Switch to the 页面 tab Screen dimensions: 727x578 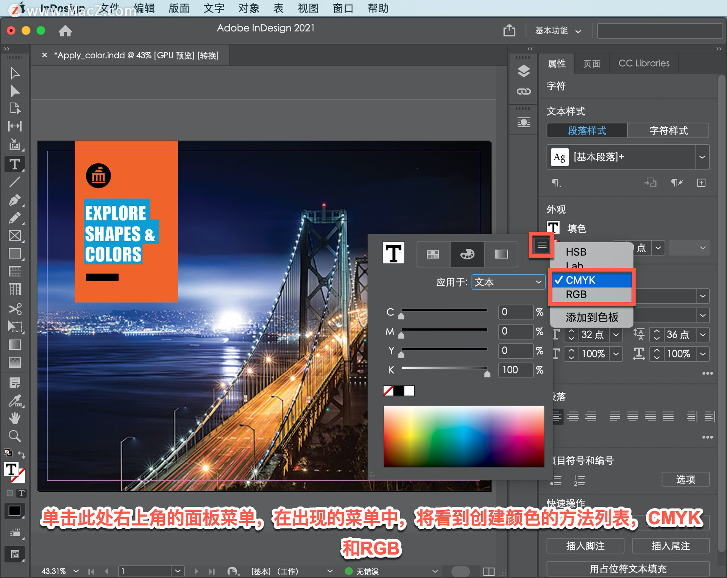point(591,64)
